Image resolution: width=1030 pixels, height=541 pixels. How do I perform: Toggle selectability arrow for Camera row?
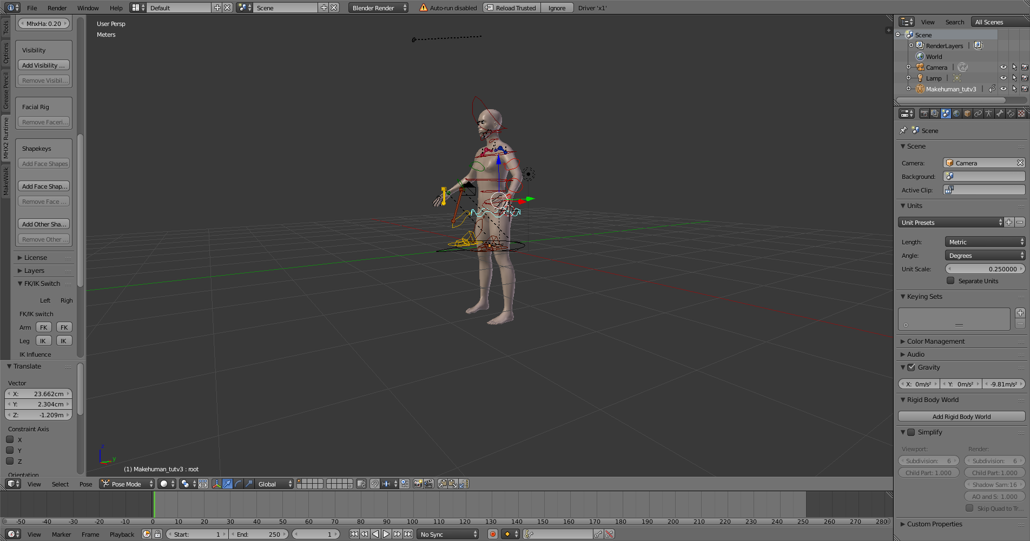[1014, 67]
